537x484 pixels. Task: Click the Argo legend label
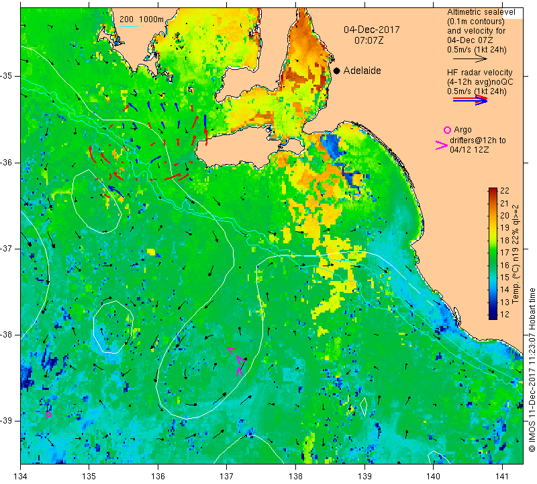[462, 130]
